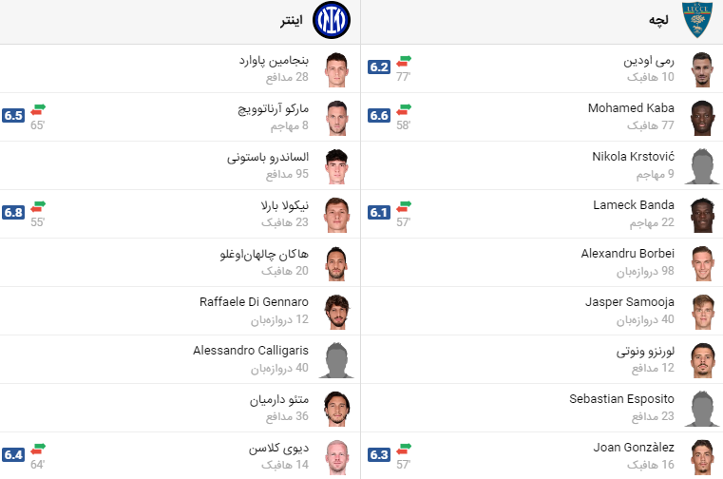Viewport: 723px width, 479px height.
Task: Click Nicolò Barella's substitution arrows icon
Action: coord(38,207)
